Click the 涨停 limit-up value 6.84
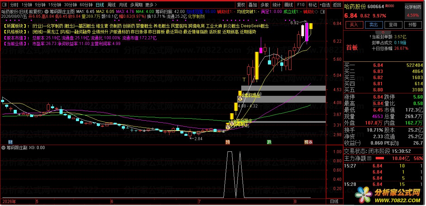426x206 pixels. tap(378, 97)
